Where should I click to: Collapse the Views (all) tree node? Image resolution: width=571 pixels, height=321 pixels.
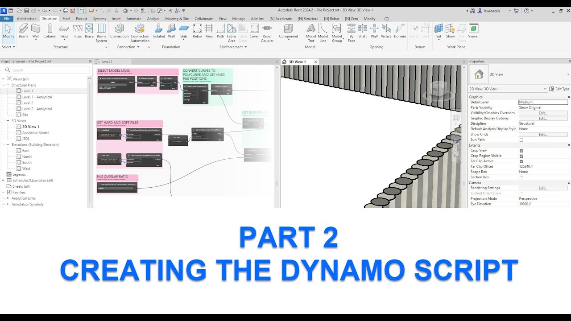pos(3,79)
